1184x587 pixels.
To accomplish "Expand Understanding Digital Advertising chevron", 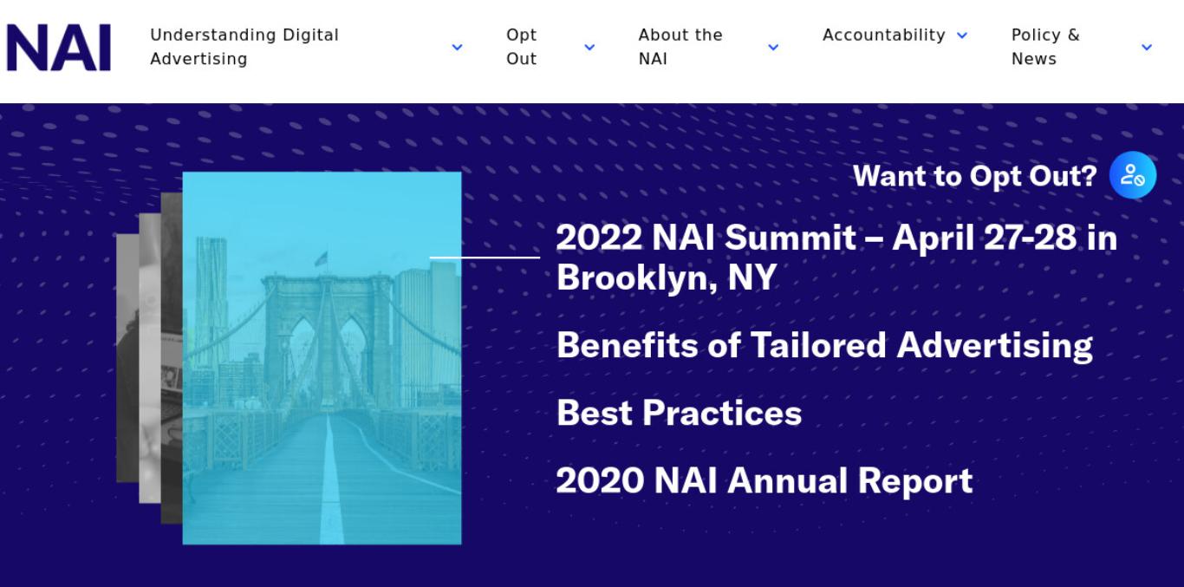I will coord(457,48).
